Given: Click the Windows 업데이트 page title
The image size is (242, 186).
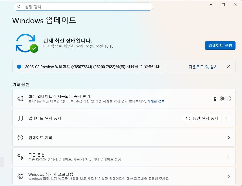Looking at the screenshot, I should [x=44, y=20].
